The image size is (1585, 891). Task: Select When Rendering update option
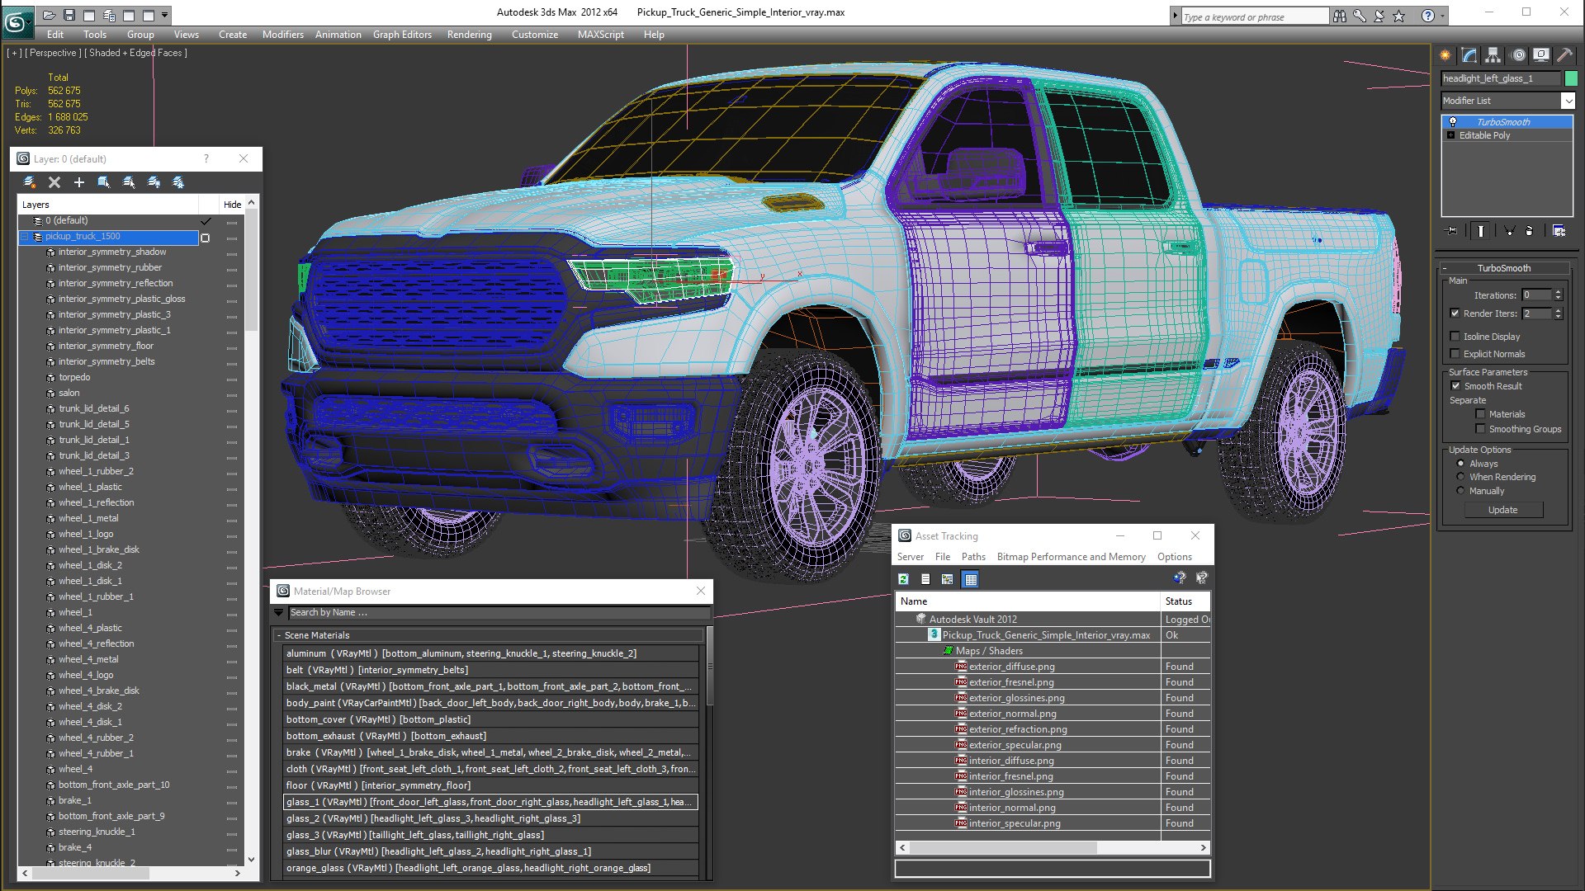pyautogui.click(x=1460, y=477)
